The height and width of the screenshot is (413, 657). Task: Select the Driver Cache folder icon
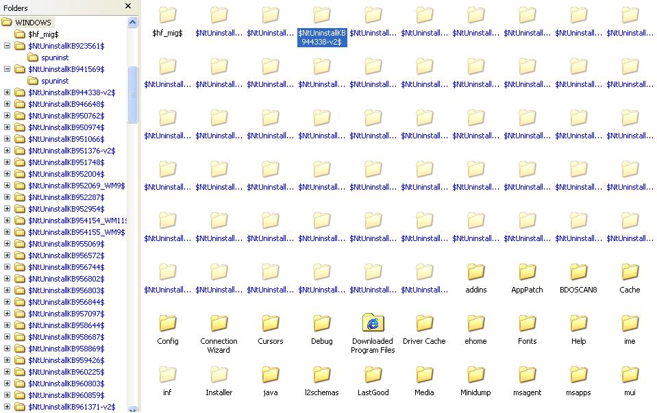pyautogui.click(x=425, y=323)
